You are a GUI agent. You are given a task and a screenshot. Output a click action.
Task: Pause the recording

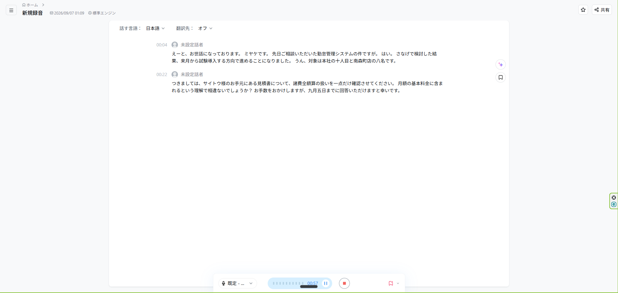tap(326, 283)
